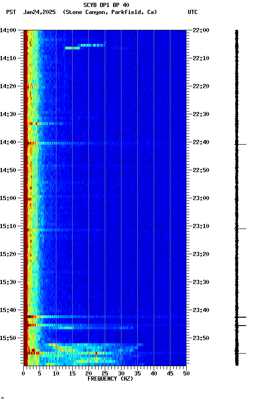Click the '20' frequency axis tick label
The image size is (257, 403).
88,374
